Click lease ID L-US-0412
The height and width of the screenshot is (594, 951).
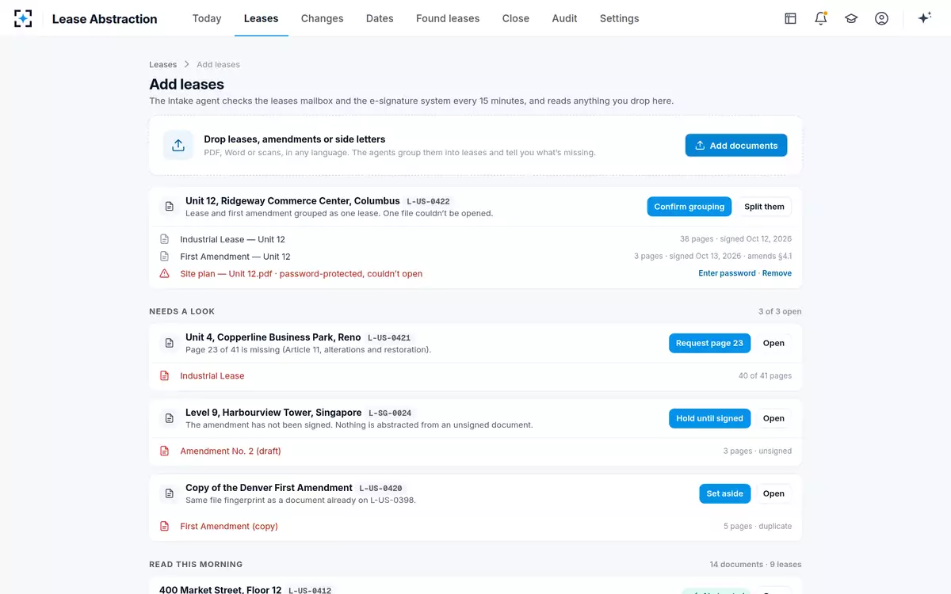[x=310, y=590]
